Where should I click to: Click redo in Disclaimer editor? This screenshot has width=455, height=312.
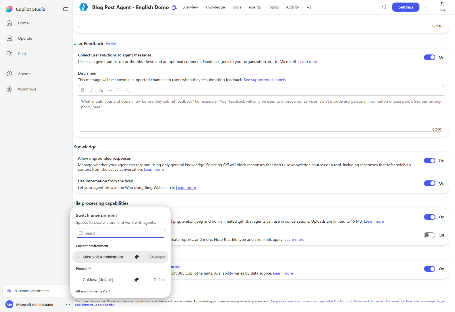[x=128, y=90]
